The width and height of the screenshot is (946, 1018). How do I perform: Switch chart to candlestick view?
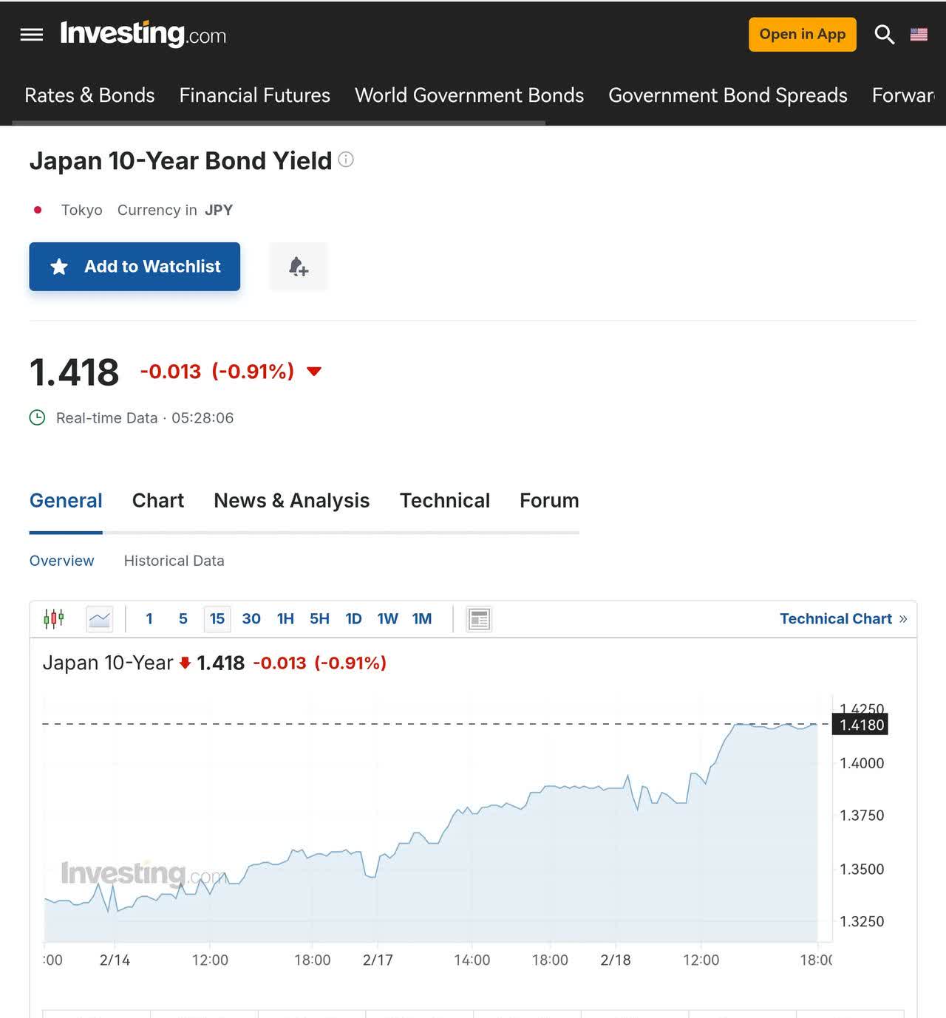54,619
